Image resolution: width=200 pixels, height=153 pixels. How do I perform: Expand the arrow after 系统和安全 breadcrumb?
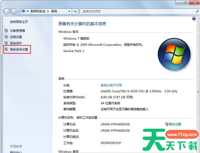(48, 11)
